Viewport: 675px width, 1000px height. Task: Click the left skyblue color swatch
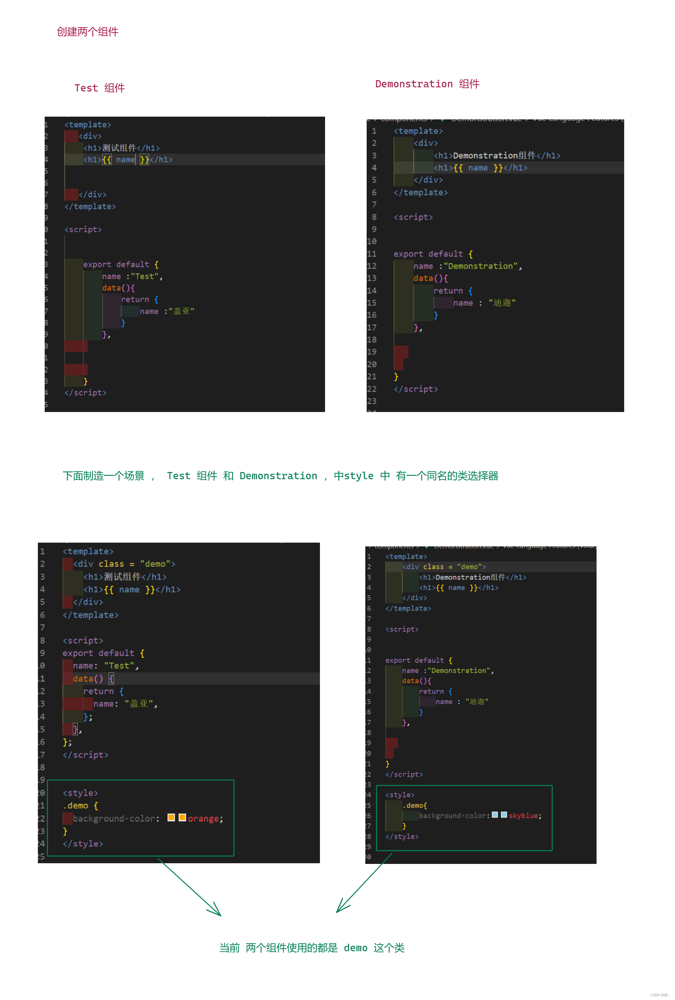pos(495,814)
